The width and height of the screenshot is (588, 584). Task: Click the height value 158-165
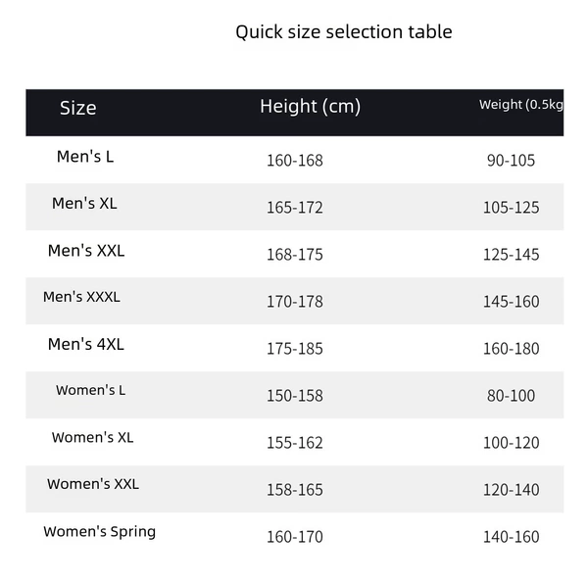(x=295, y=490)
